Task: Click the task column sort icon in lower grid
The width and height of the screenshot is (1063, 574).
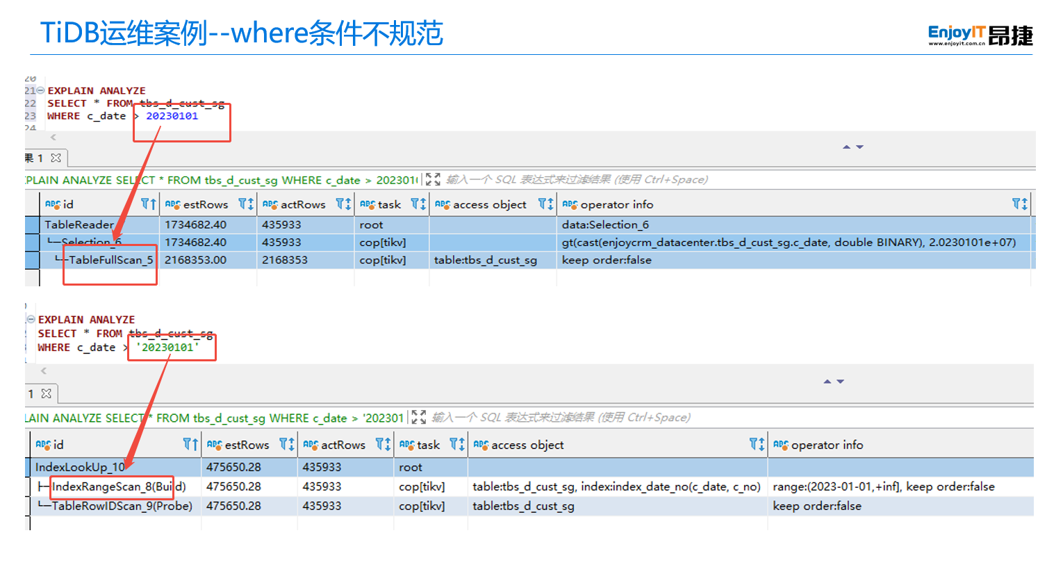Action: click(456, 445)
